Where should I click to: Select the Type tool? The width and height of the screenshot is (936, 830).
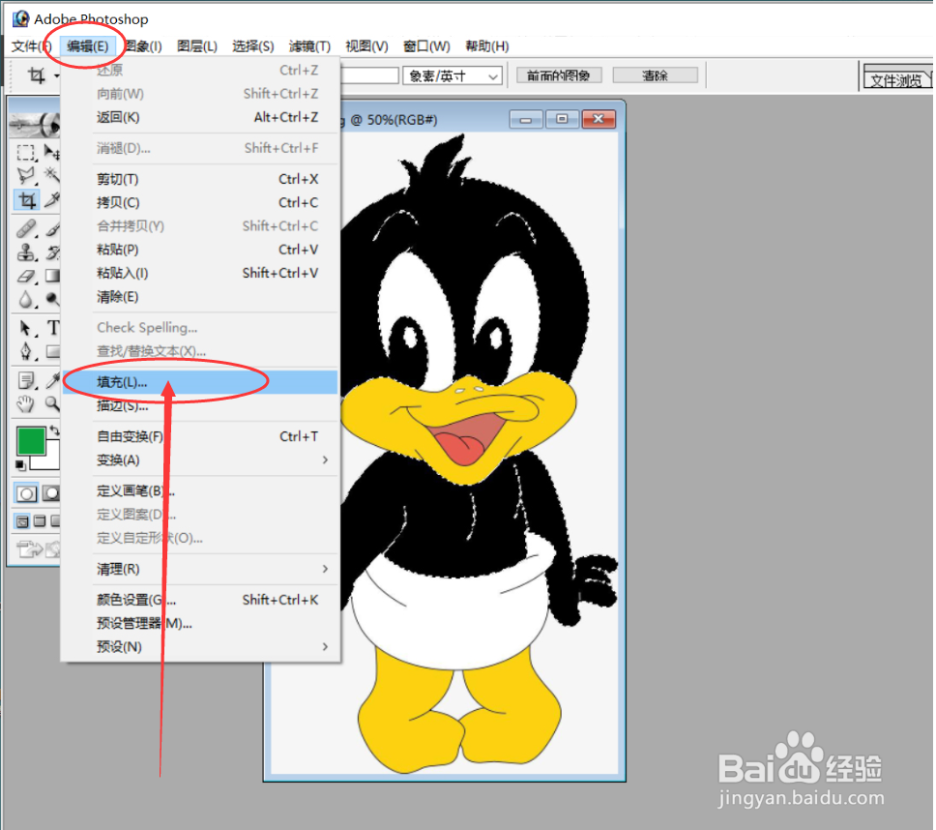(52, 328)
